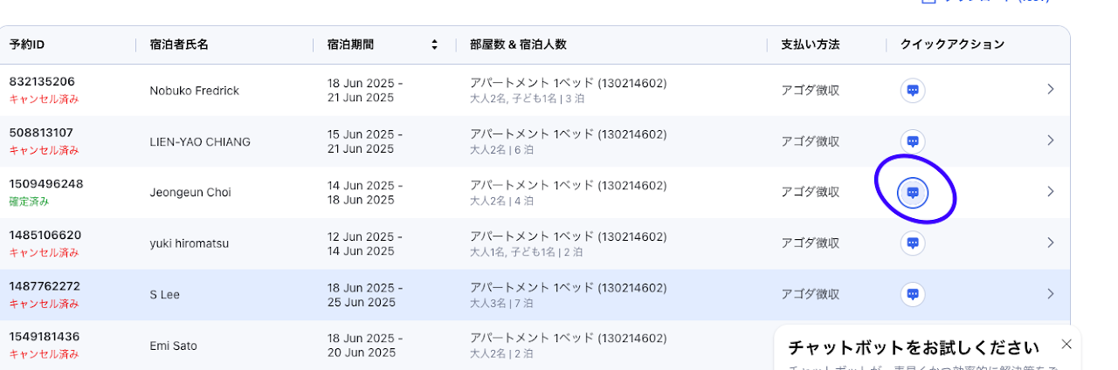Select booking ID 832135206

point(42,82)
